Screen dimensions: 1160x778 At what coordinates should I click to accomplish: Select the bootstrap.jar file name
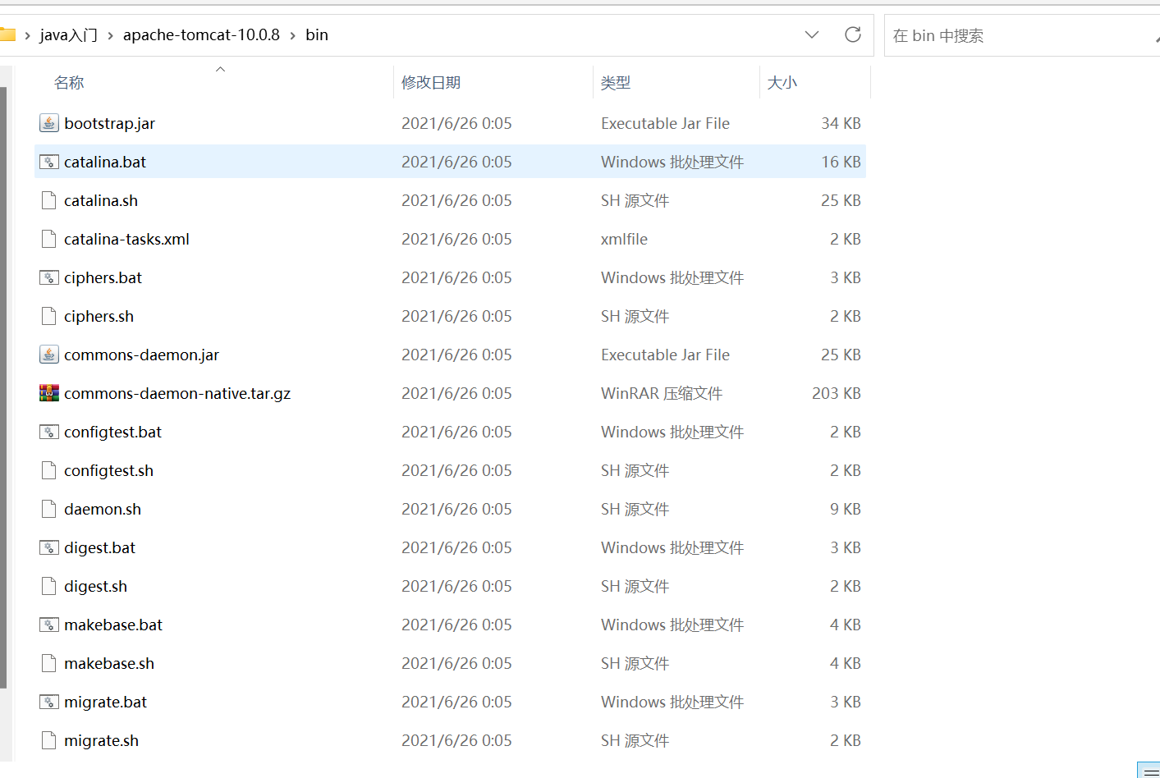click(x=110, y=123)
